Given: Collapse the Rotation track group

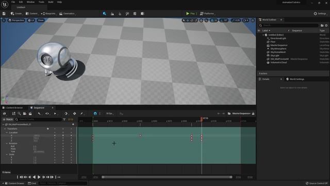Looking at the screenshot, I should point(7,144).
